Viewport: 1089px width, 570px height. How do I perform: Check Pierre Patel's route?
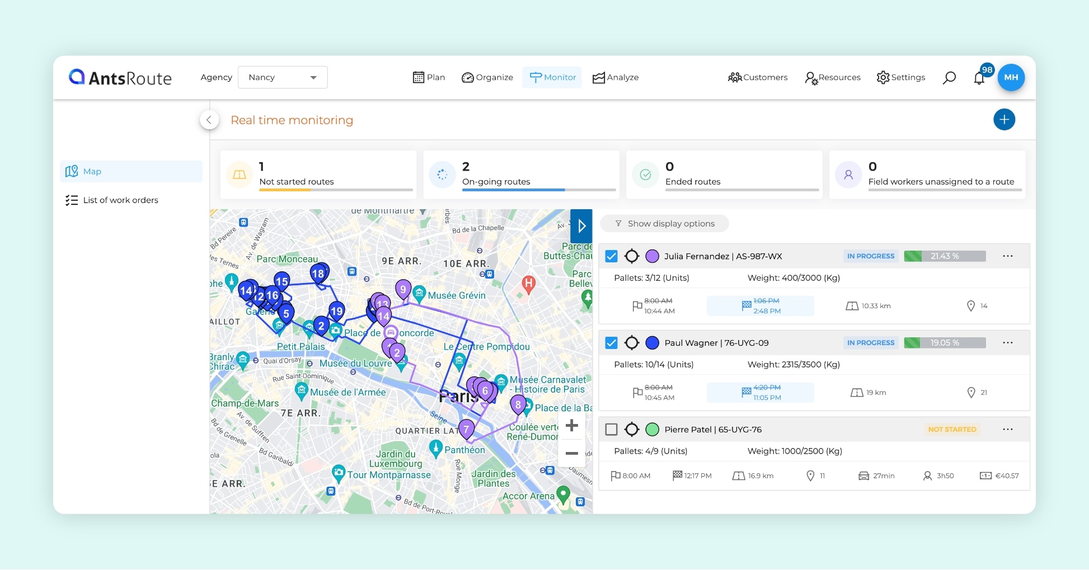click(611, 429)
